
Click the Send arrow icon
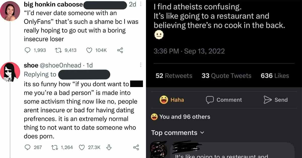click(268, 100)
